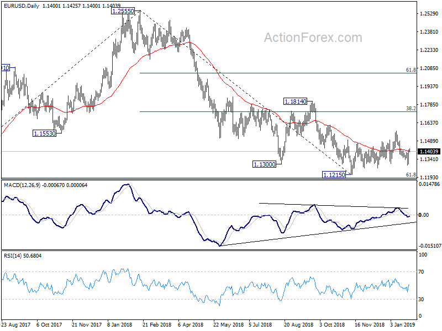The width and height of the screenshot is (442, 331).
Task: Click the RSI 30 level axis label
Action: click(421, 300)
